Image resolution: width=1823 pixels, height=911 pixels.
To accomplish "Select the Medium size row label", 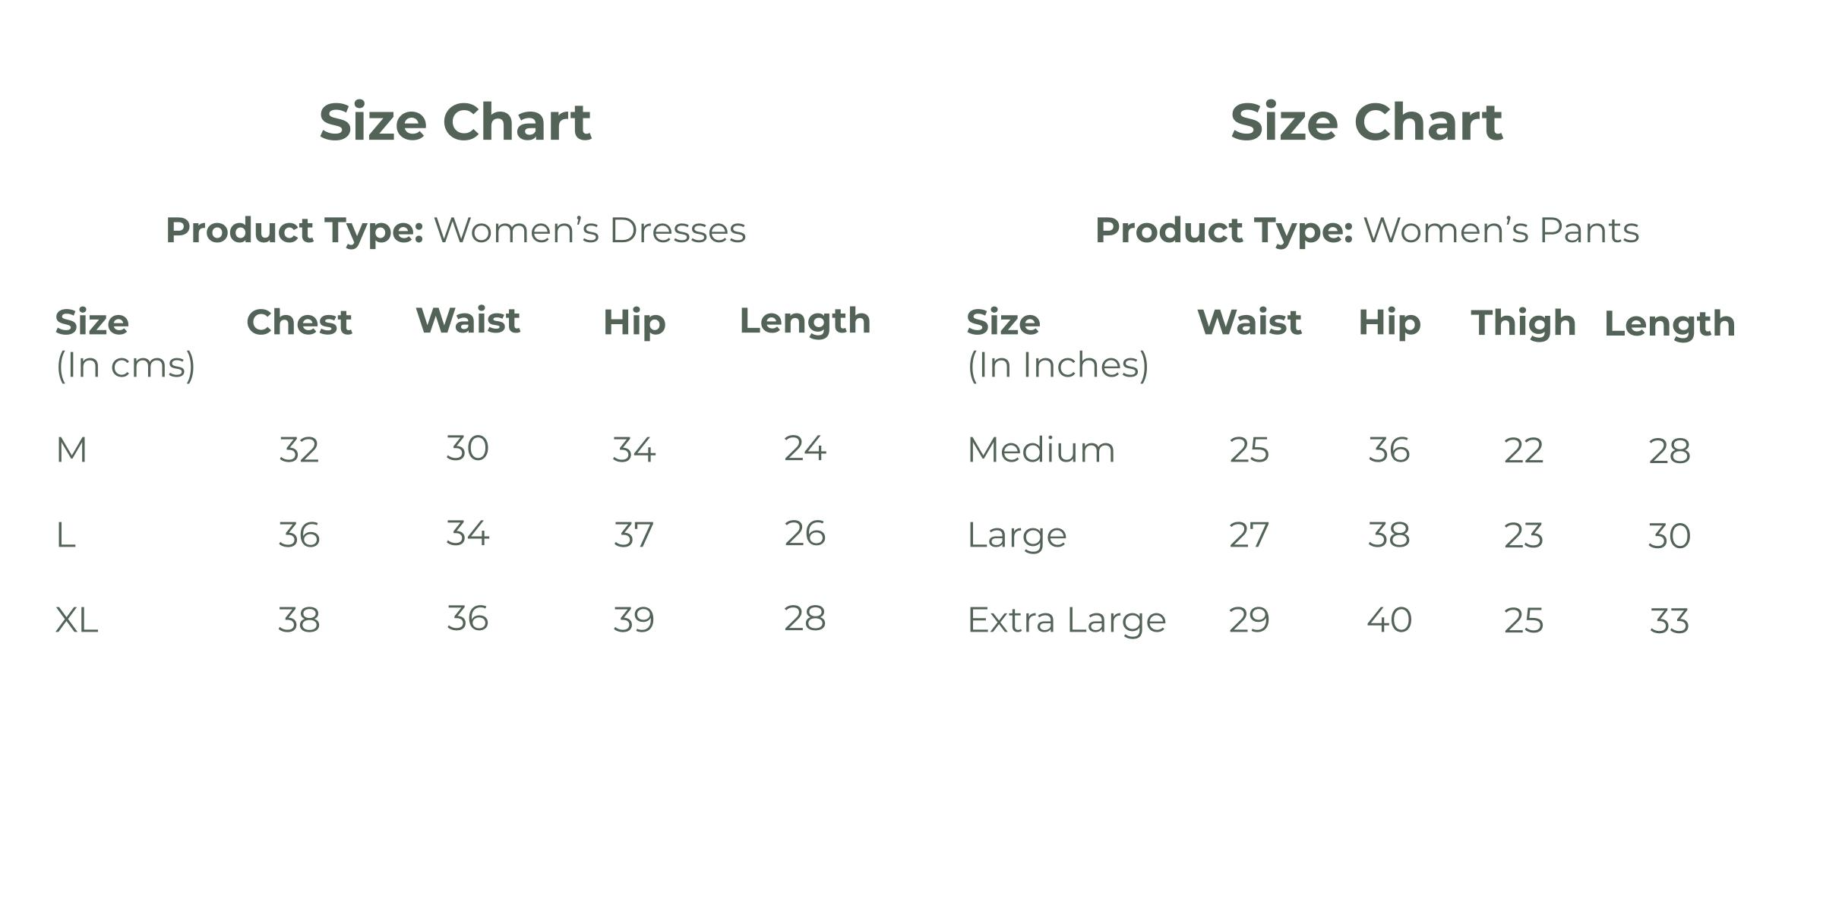I will click(x=1041, y=450).
